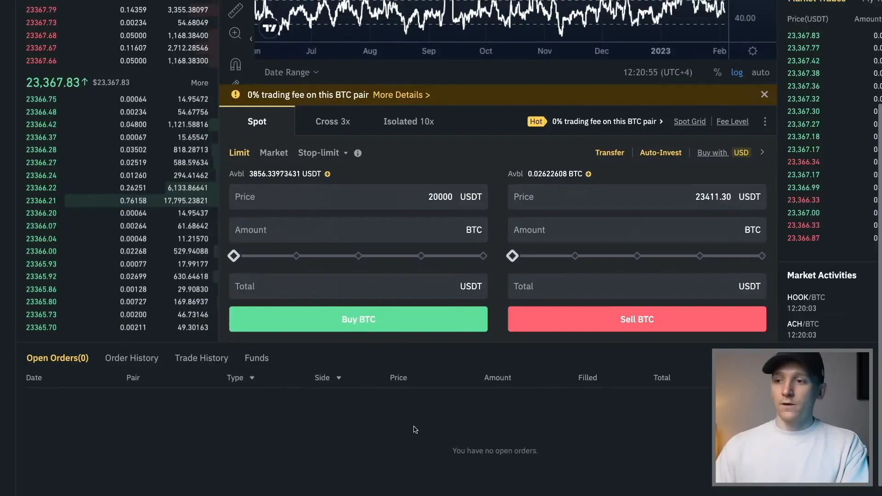Click the order book bid row 23366.21
882x496 pixels.
[x=117, y=201]
